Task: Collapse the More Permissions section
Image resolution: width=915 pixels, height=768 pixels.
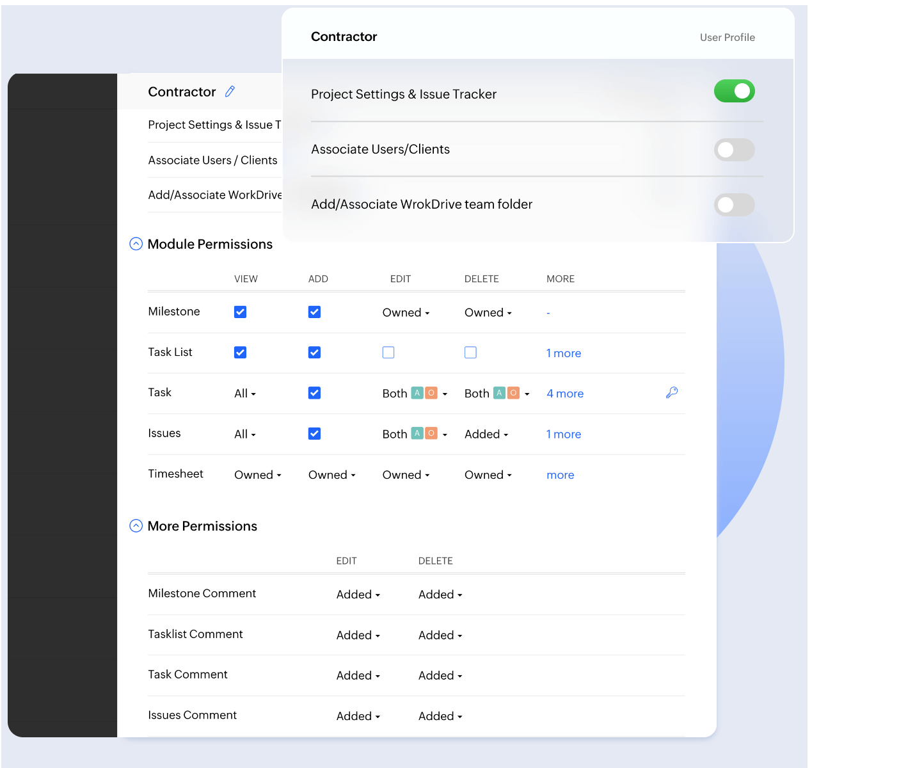Action: click(136, 526)
